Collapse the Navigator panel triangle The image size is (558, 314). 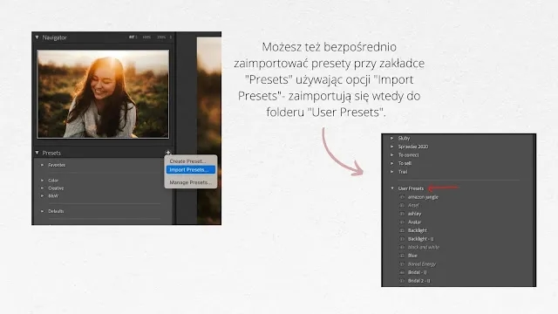pyautogui.click(x=37, y=37)
